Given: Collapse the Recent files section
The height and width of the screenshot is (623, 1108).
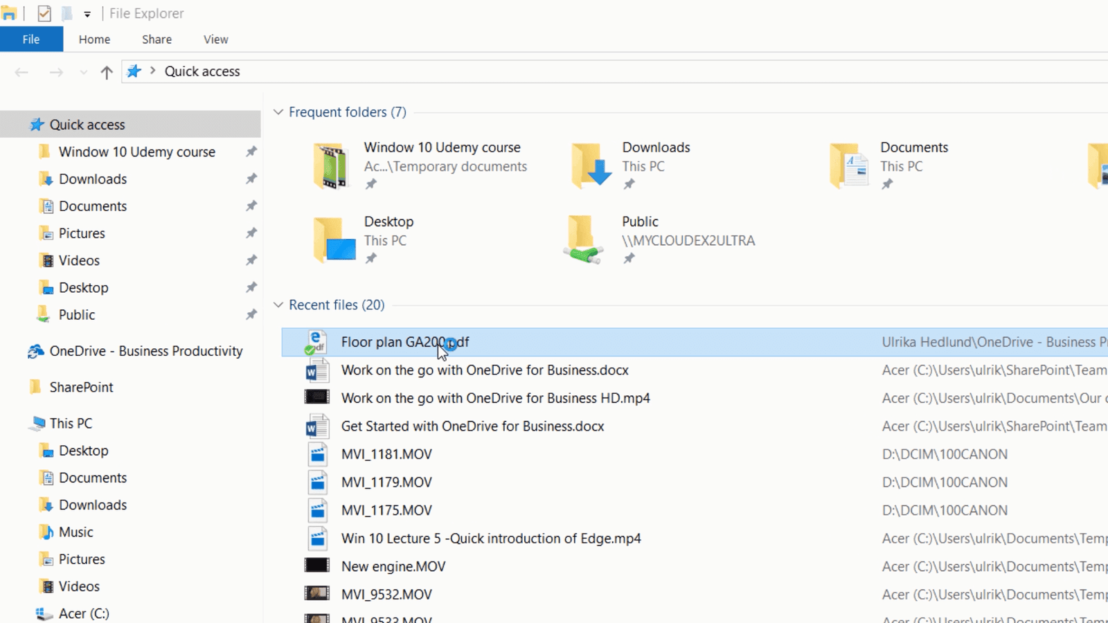Looking at the screenshot, I should (x=278, y=305).
